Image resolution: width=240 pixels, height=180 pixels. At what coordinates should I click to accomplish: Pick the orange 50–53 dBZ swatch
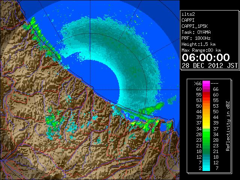click(x=206, y=106)
